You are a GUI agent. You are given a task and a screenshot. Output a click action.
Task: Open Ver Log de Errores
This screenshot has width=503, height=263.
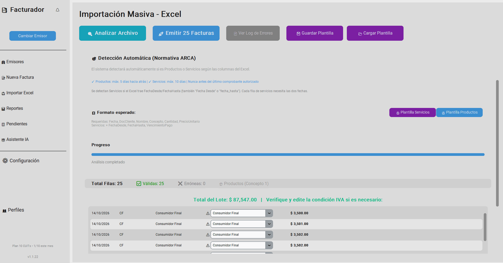pos(253,33)
